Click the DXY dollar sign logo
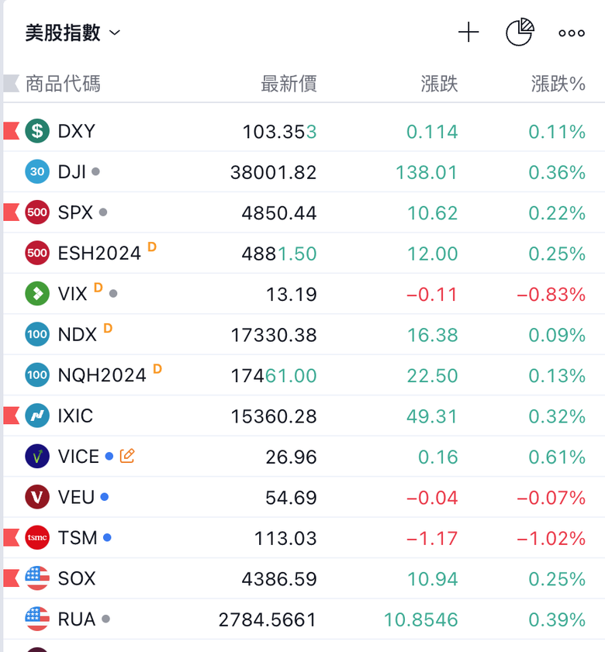This screenshot has height=652, width=605. pos(37,131)
